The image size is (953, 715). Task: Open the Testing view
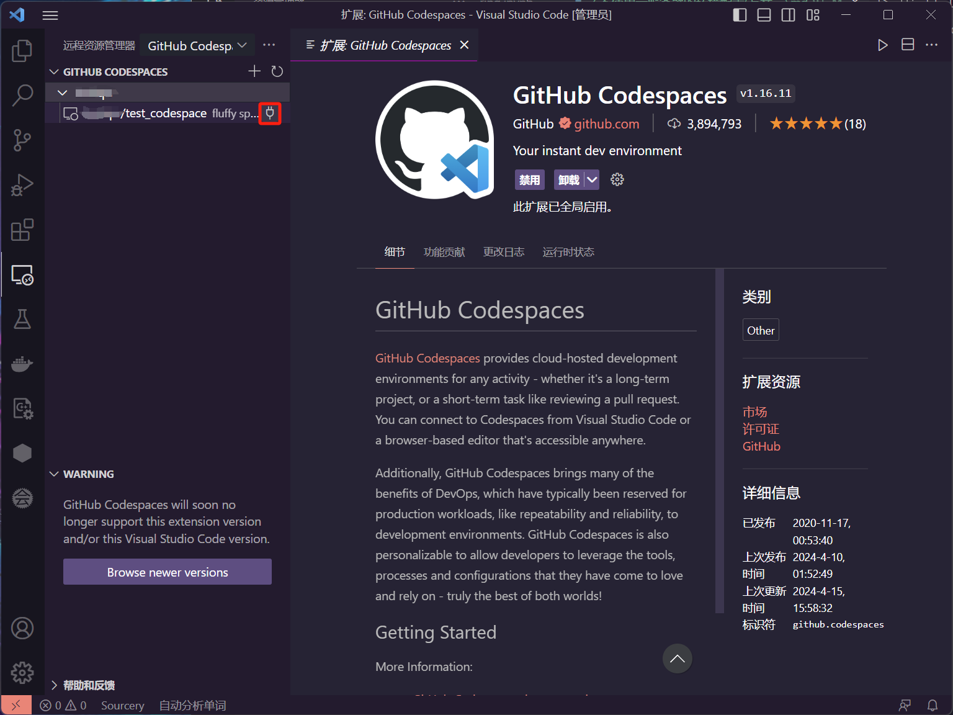(x=22, y=319)
